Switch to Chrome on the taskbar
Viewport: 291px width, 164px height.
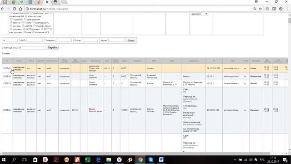140,159
